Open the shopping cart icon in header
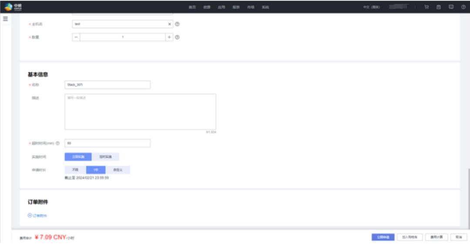 point(426,7)
